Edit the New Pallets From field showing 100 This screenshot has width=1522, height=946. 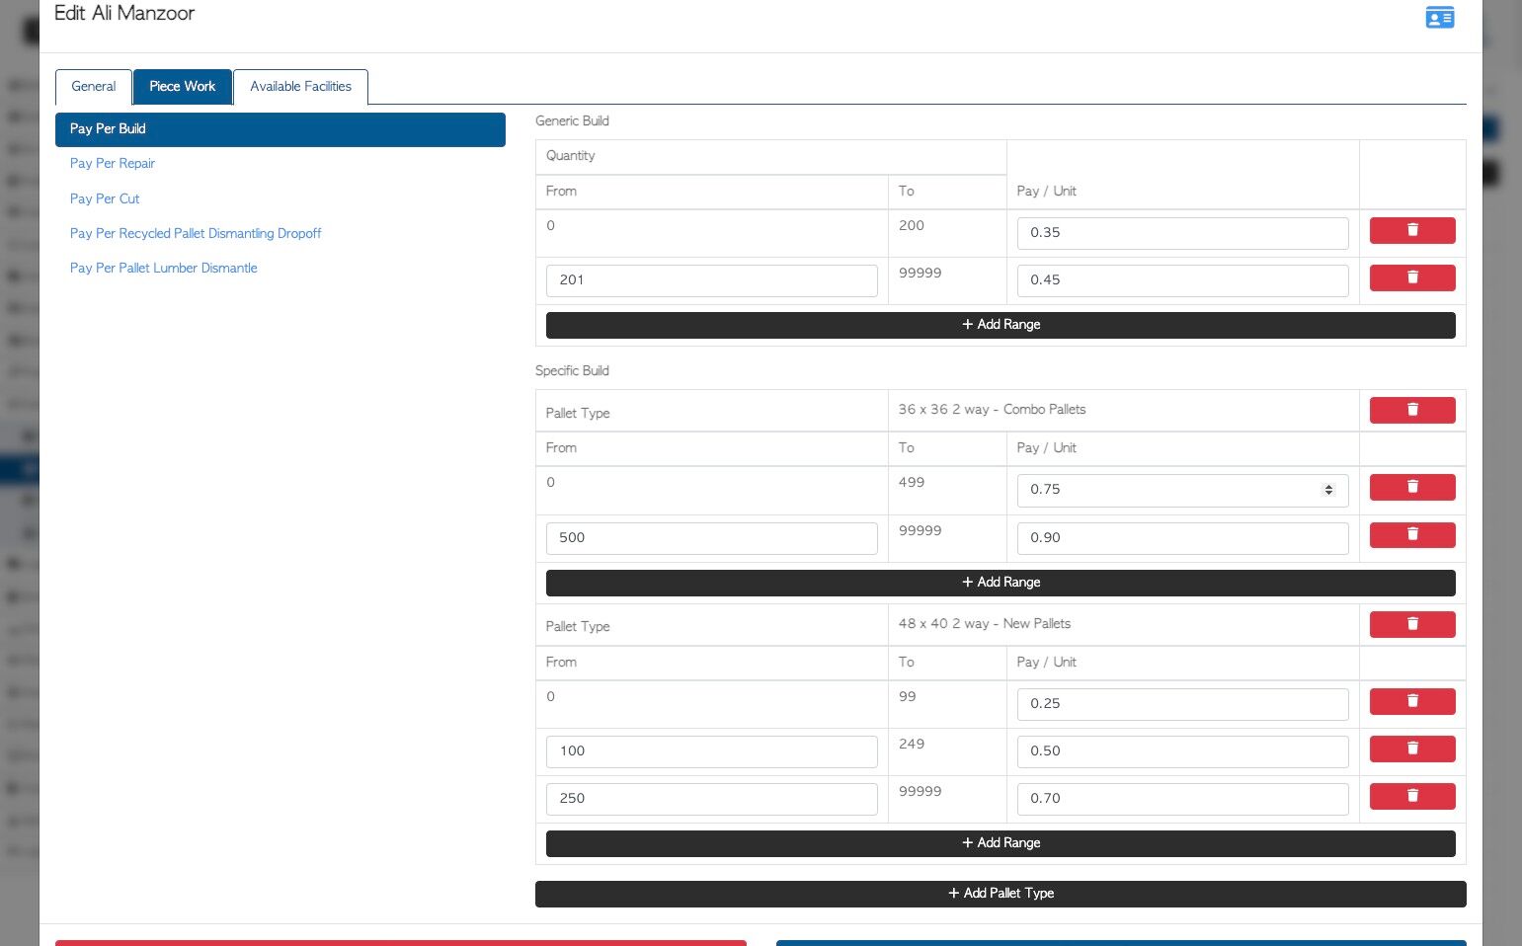pyautogui.click(x=712, y=751)
